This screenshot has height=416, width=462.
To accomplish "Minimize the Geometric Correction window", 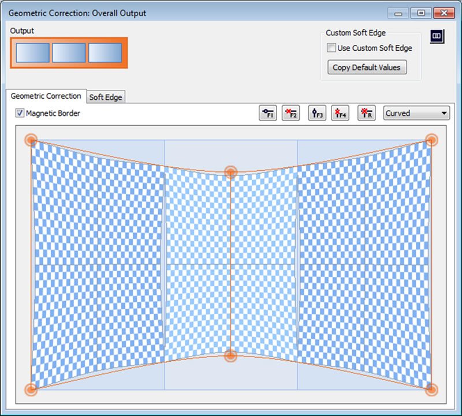I will [x=398, y=13].
